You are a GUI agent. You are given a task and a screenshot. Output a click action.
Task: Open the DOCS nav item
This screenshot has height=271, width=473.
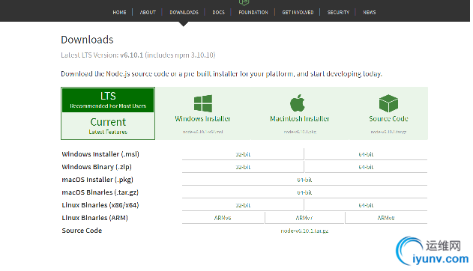tap(218, 12)
